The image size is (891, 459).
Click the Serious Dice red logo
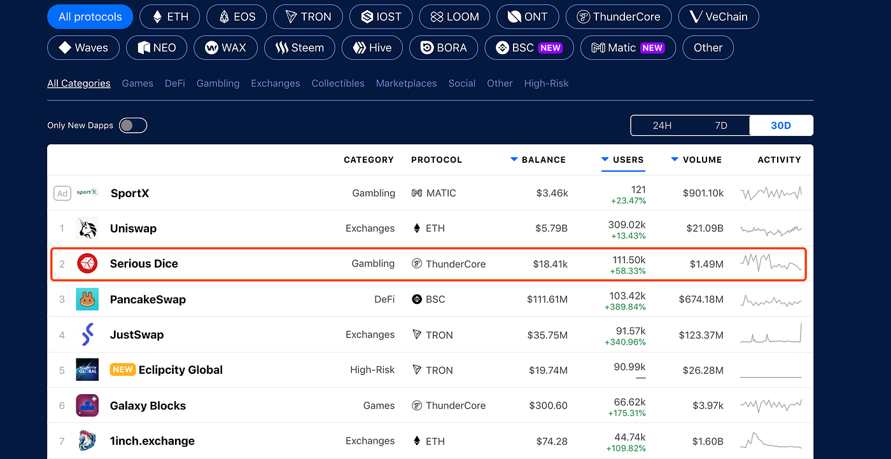[x=87, y=263]
